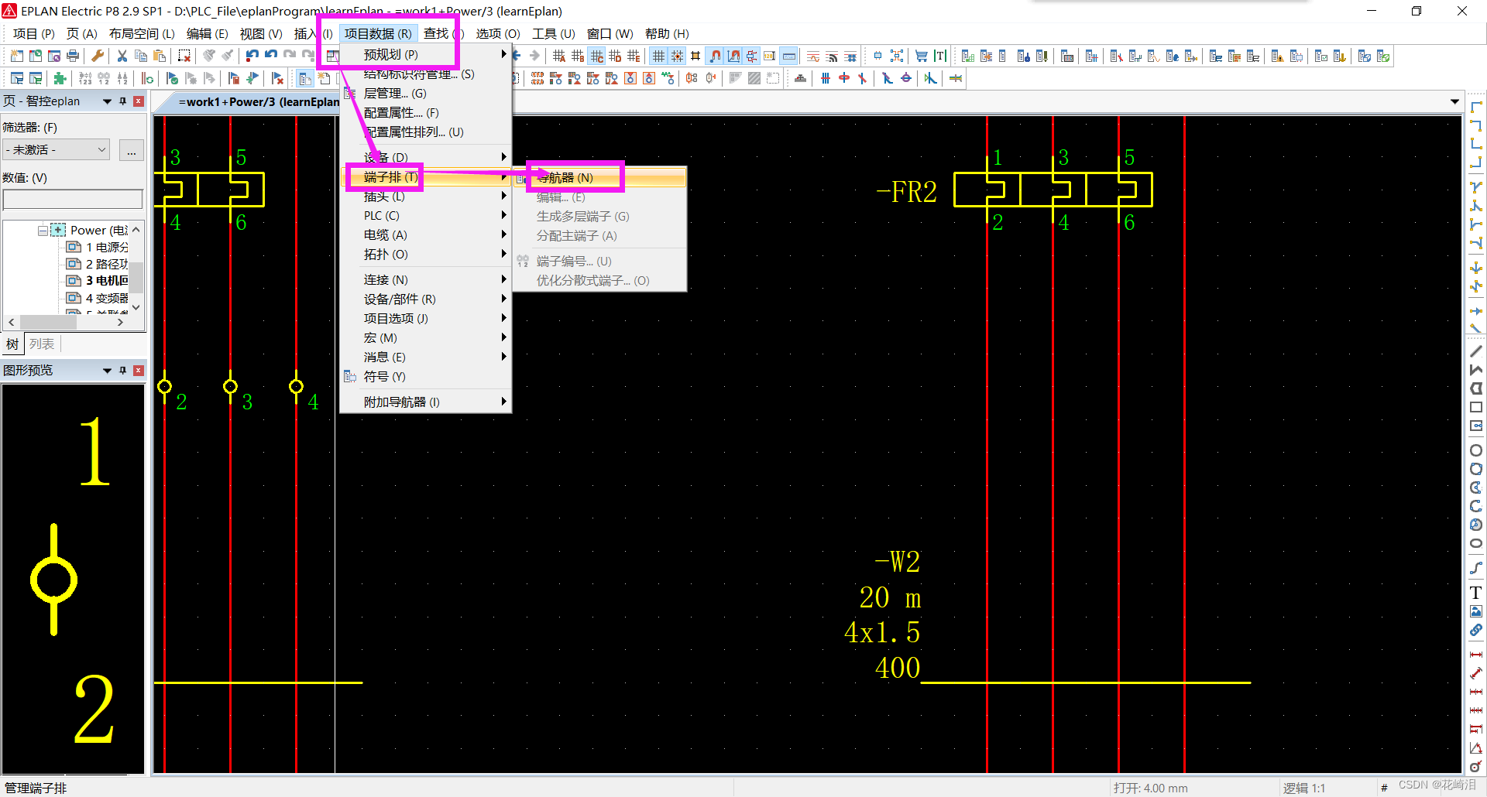Click the green puzzle piece add-on icon
This screenshot has width=1487, height=797.
click(60, 78)
